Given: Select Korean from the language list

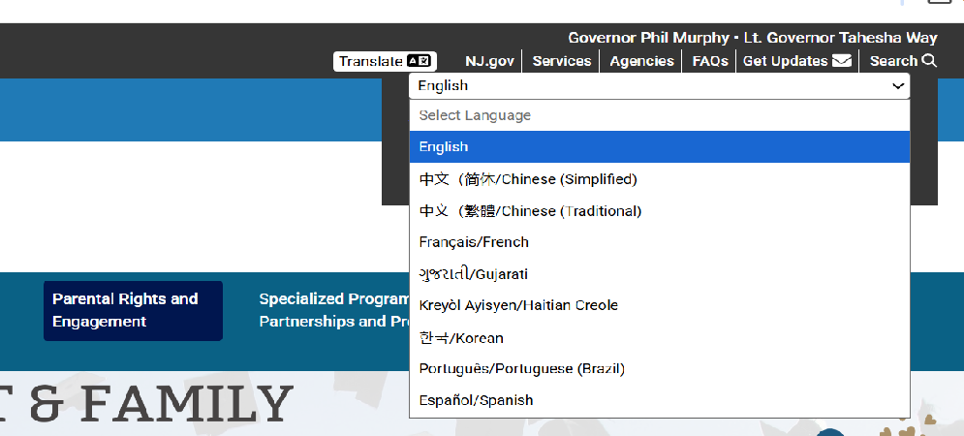Looking at the screenshot, I should point(659,338).
